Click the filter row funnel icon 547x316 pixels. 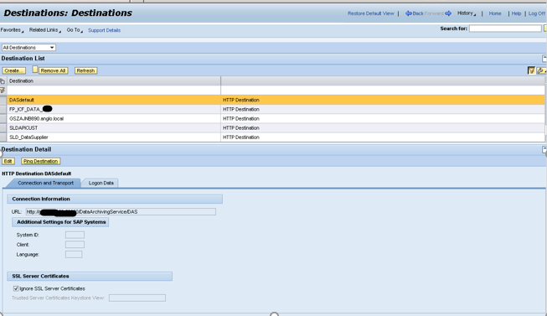point(3,91)
